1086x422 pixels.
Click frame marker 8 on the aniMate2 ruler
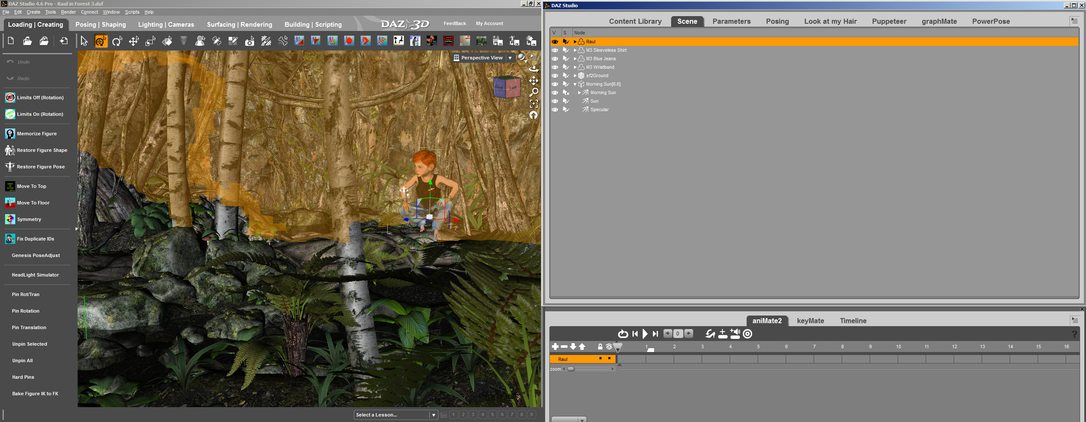[842, 347]
